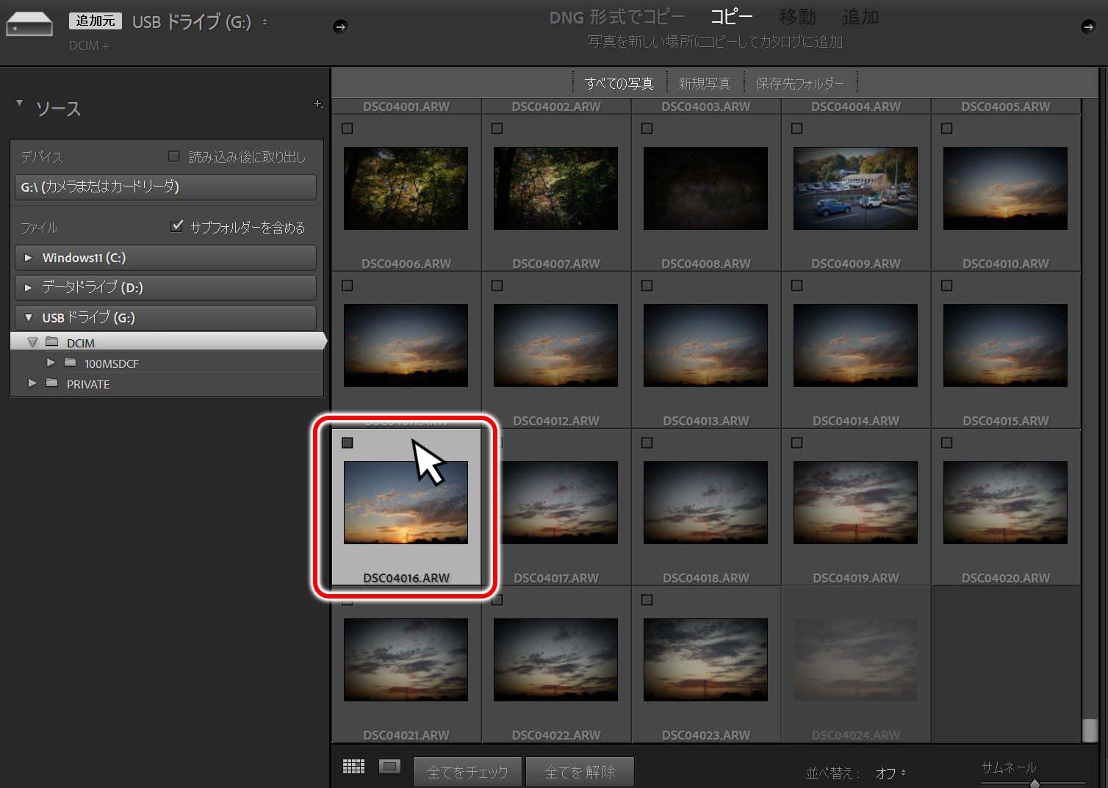Viewport: 1108px width, 788px height.
Task: Select the DSC04024.ARW dimmed thumbnail
Action: coord(855,659)
